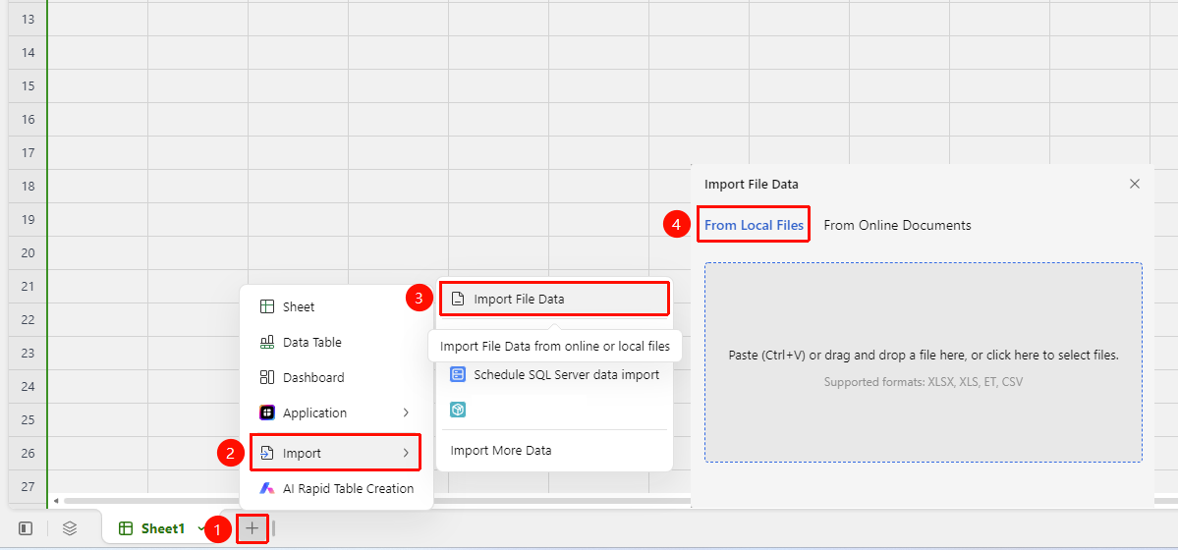
Task: Click the plus add-sheet button
Action: 252,528
